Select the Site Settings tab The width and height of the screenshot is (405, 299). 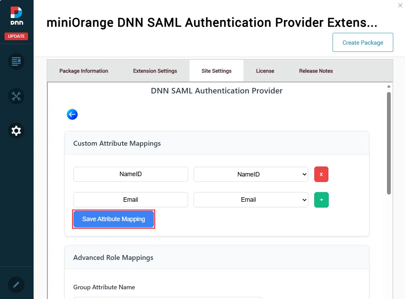217,71
